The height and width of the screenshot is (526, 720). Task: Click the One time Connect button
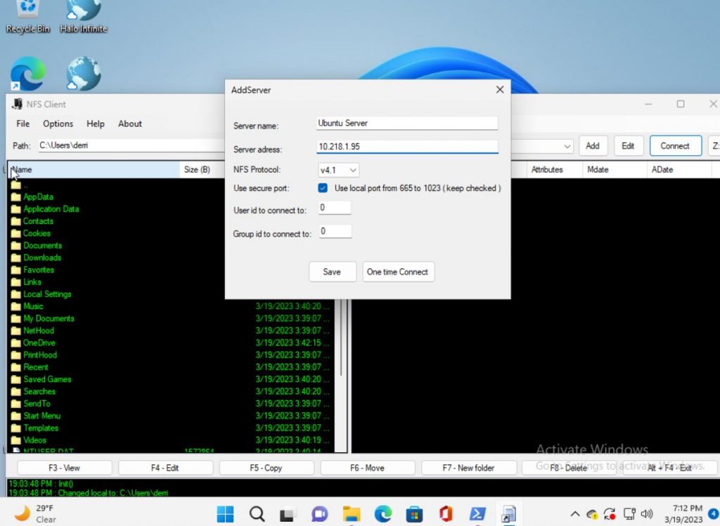click(398, 272)
